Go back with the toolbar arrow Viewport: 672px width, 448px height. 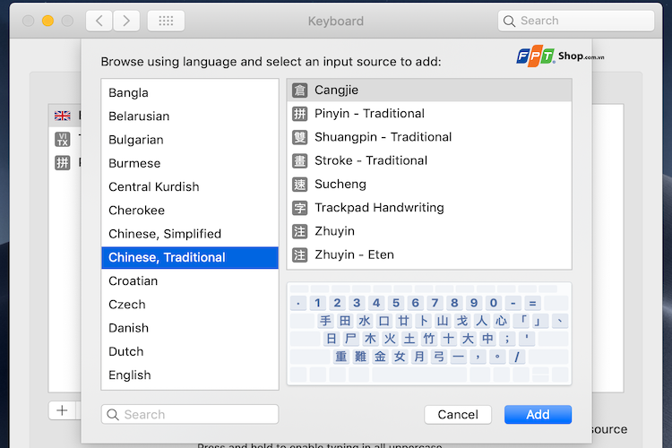tap(99, 21)
